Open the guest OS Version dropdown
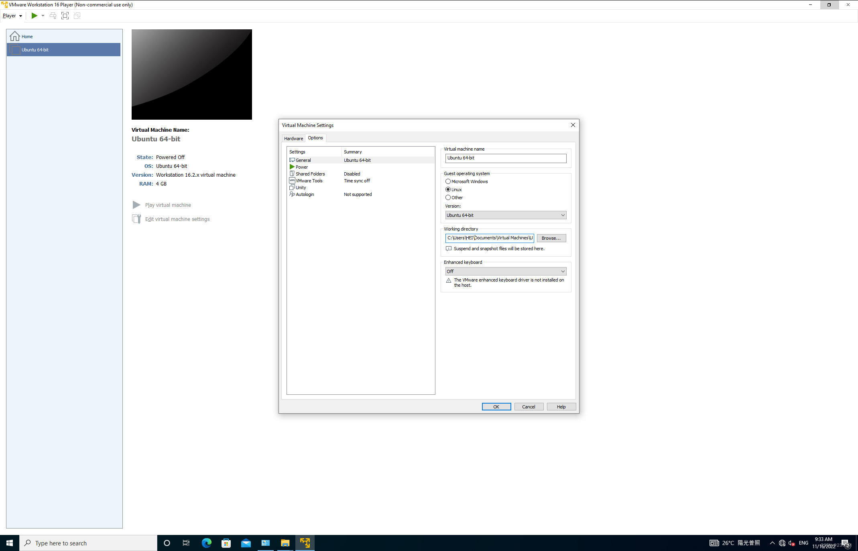This screenshot has height=551, width=858. [506, 215]
